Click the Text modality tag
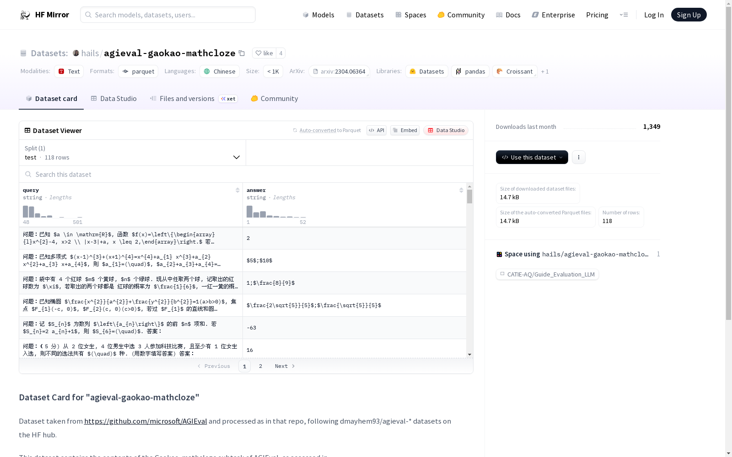732x457 pixels. (x=69, y=71)
